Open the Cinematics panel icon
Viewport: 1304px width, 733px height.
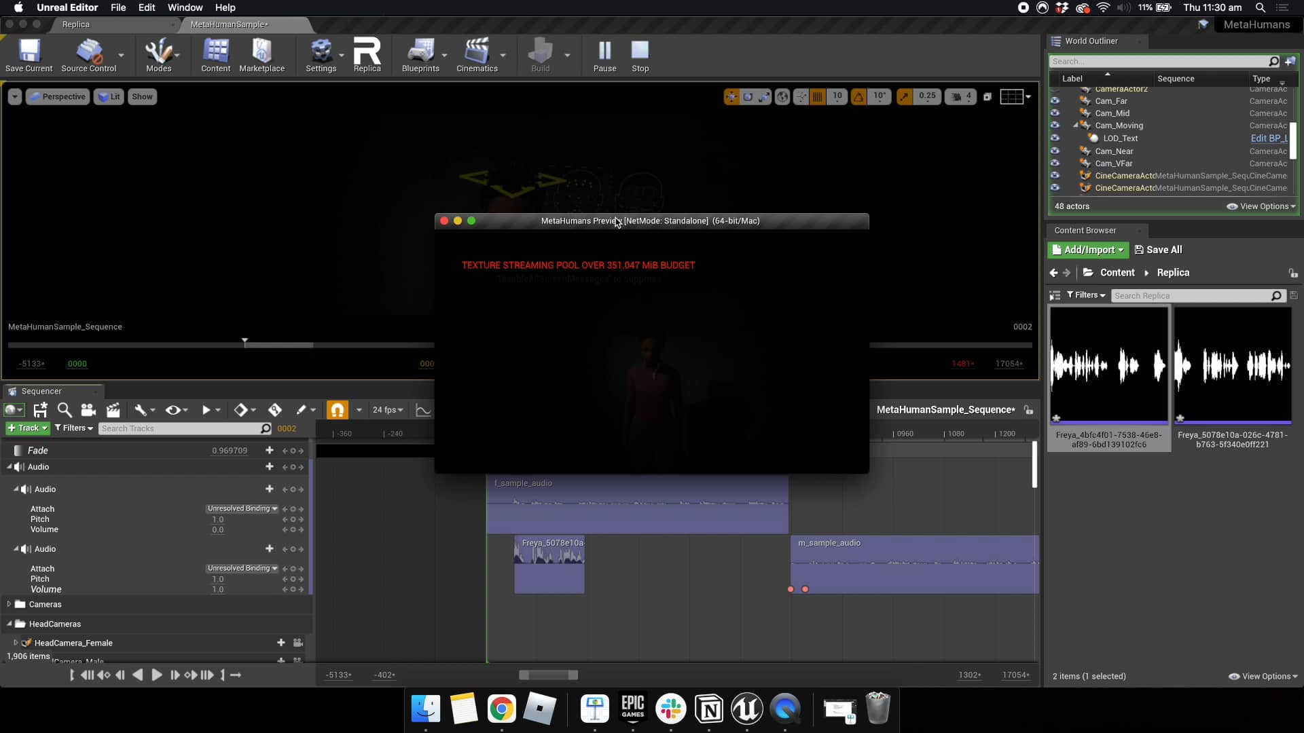476,54
